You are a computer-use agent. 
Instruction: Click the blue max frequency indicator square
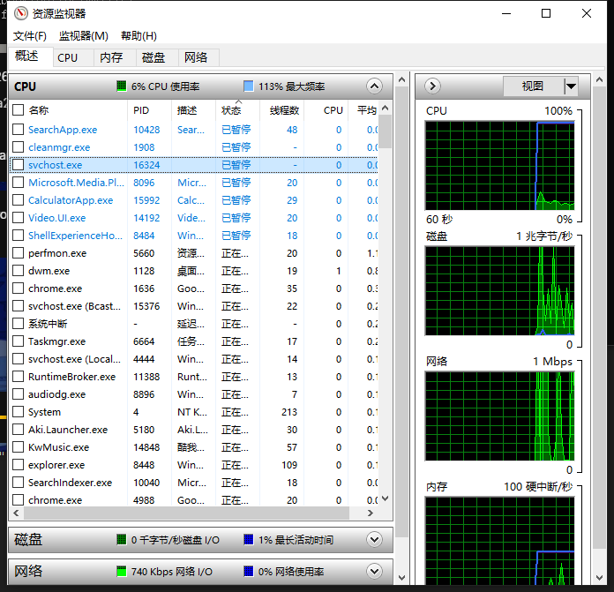(248, 86)
